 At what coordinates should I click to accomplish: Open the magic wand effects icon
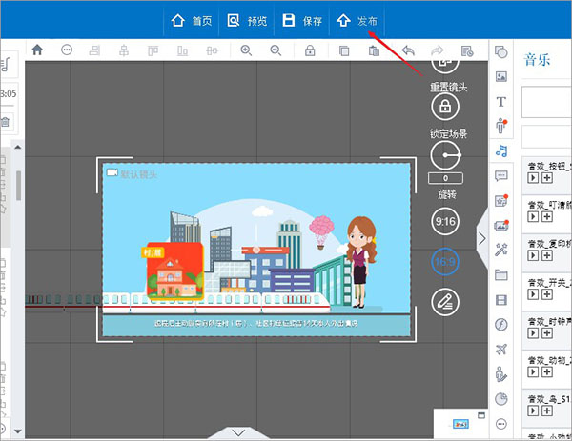(x=501, y=250)
